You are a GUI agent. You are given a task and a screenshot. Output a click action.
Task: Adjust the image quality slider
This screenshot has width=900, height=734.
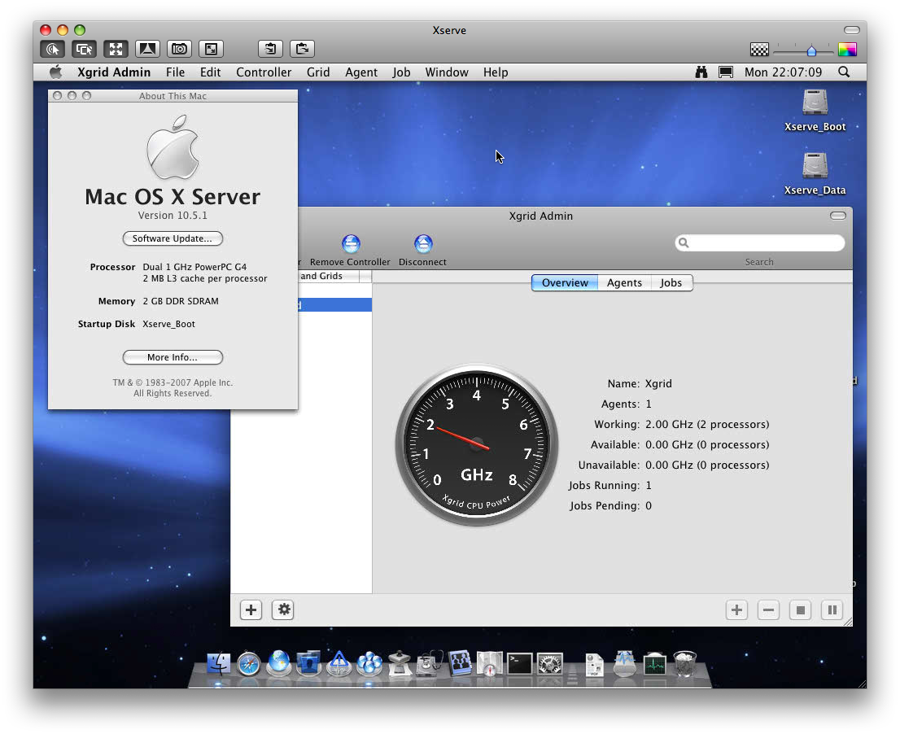[811, 51]
